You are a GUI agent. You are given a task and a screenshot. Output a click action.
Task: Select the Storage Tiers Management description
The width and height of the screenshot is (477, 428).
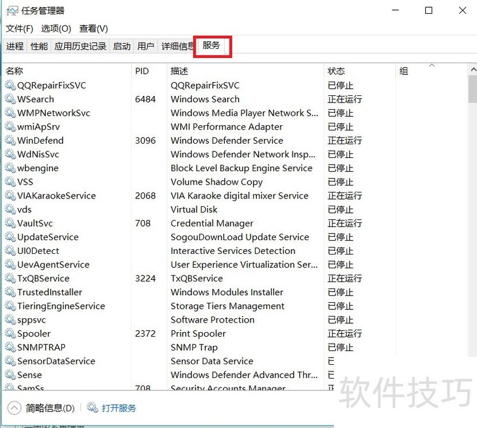228,306
